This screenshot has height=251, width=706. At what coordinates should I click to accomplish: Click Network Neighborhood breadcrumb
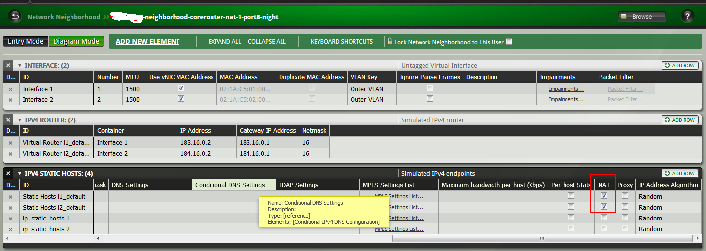click(64, 17)
